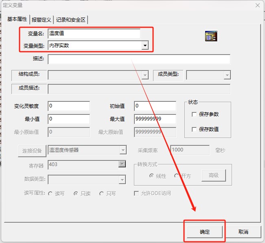Click the 连接设备 button
The image size is (265, 243).
tap(32, 150)
